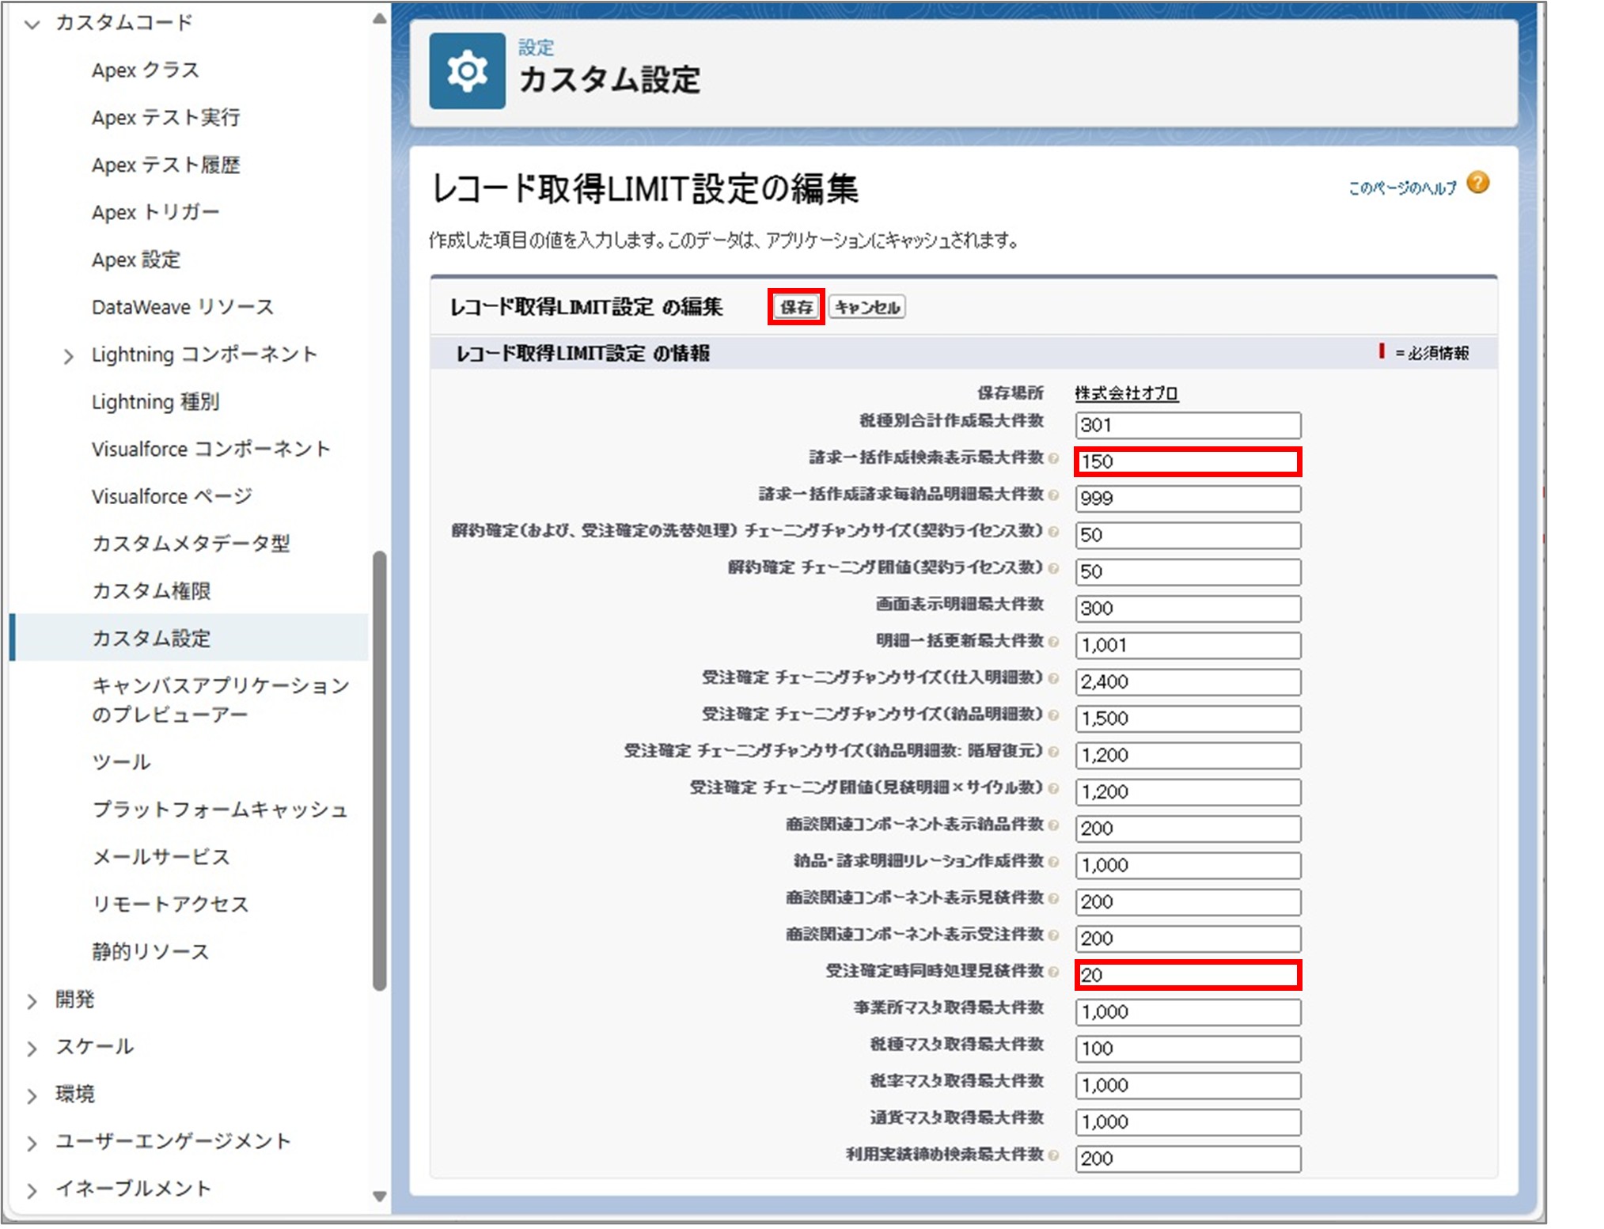Select Apex クラス in the sidebar

(x=145, y=70)
